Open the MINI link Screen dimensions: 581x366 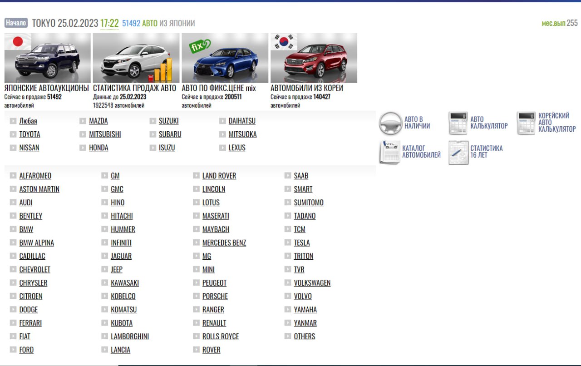[208, 270]
